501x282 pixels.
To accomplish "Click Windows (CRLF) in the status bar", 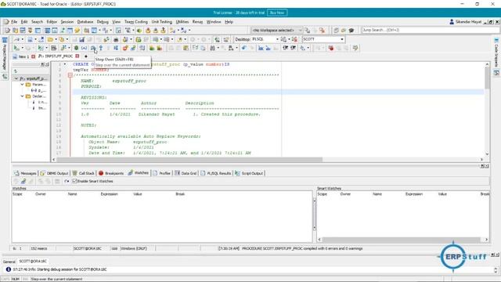I will point(134,248).
